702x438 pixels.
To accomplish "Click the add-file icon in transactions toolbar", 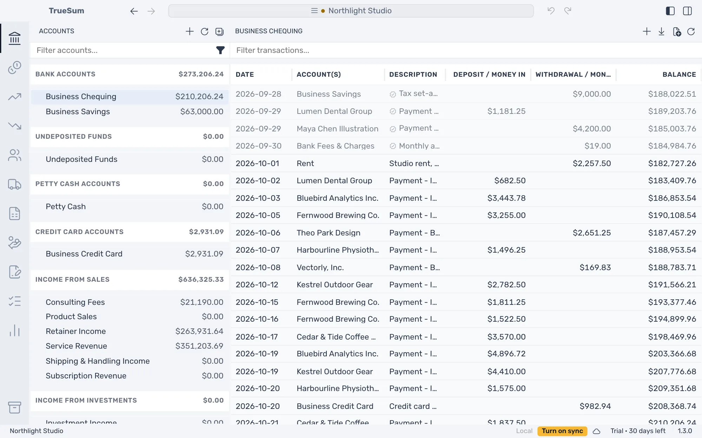I will tap(677, 32).
